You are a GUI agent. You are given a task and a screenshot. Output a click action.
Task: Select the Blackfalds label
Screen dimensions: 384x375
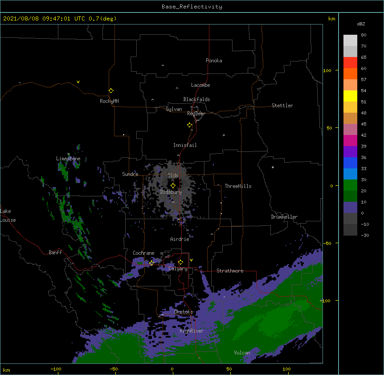click(x=196, y=99)
